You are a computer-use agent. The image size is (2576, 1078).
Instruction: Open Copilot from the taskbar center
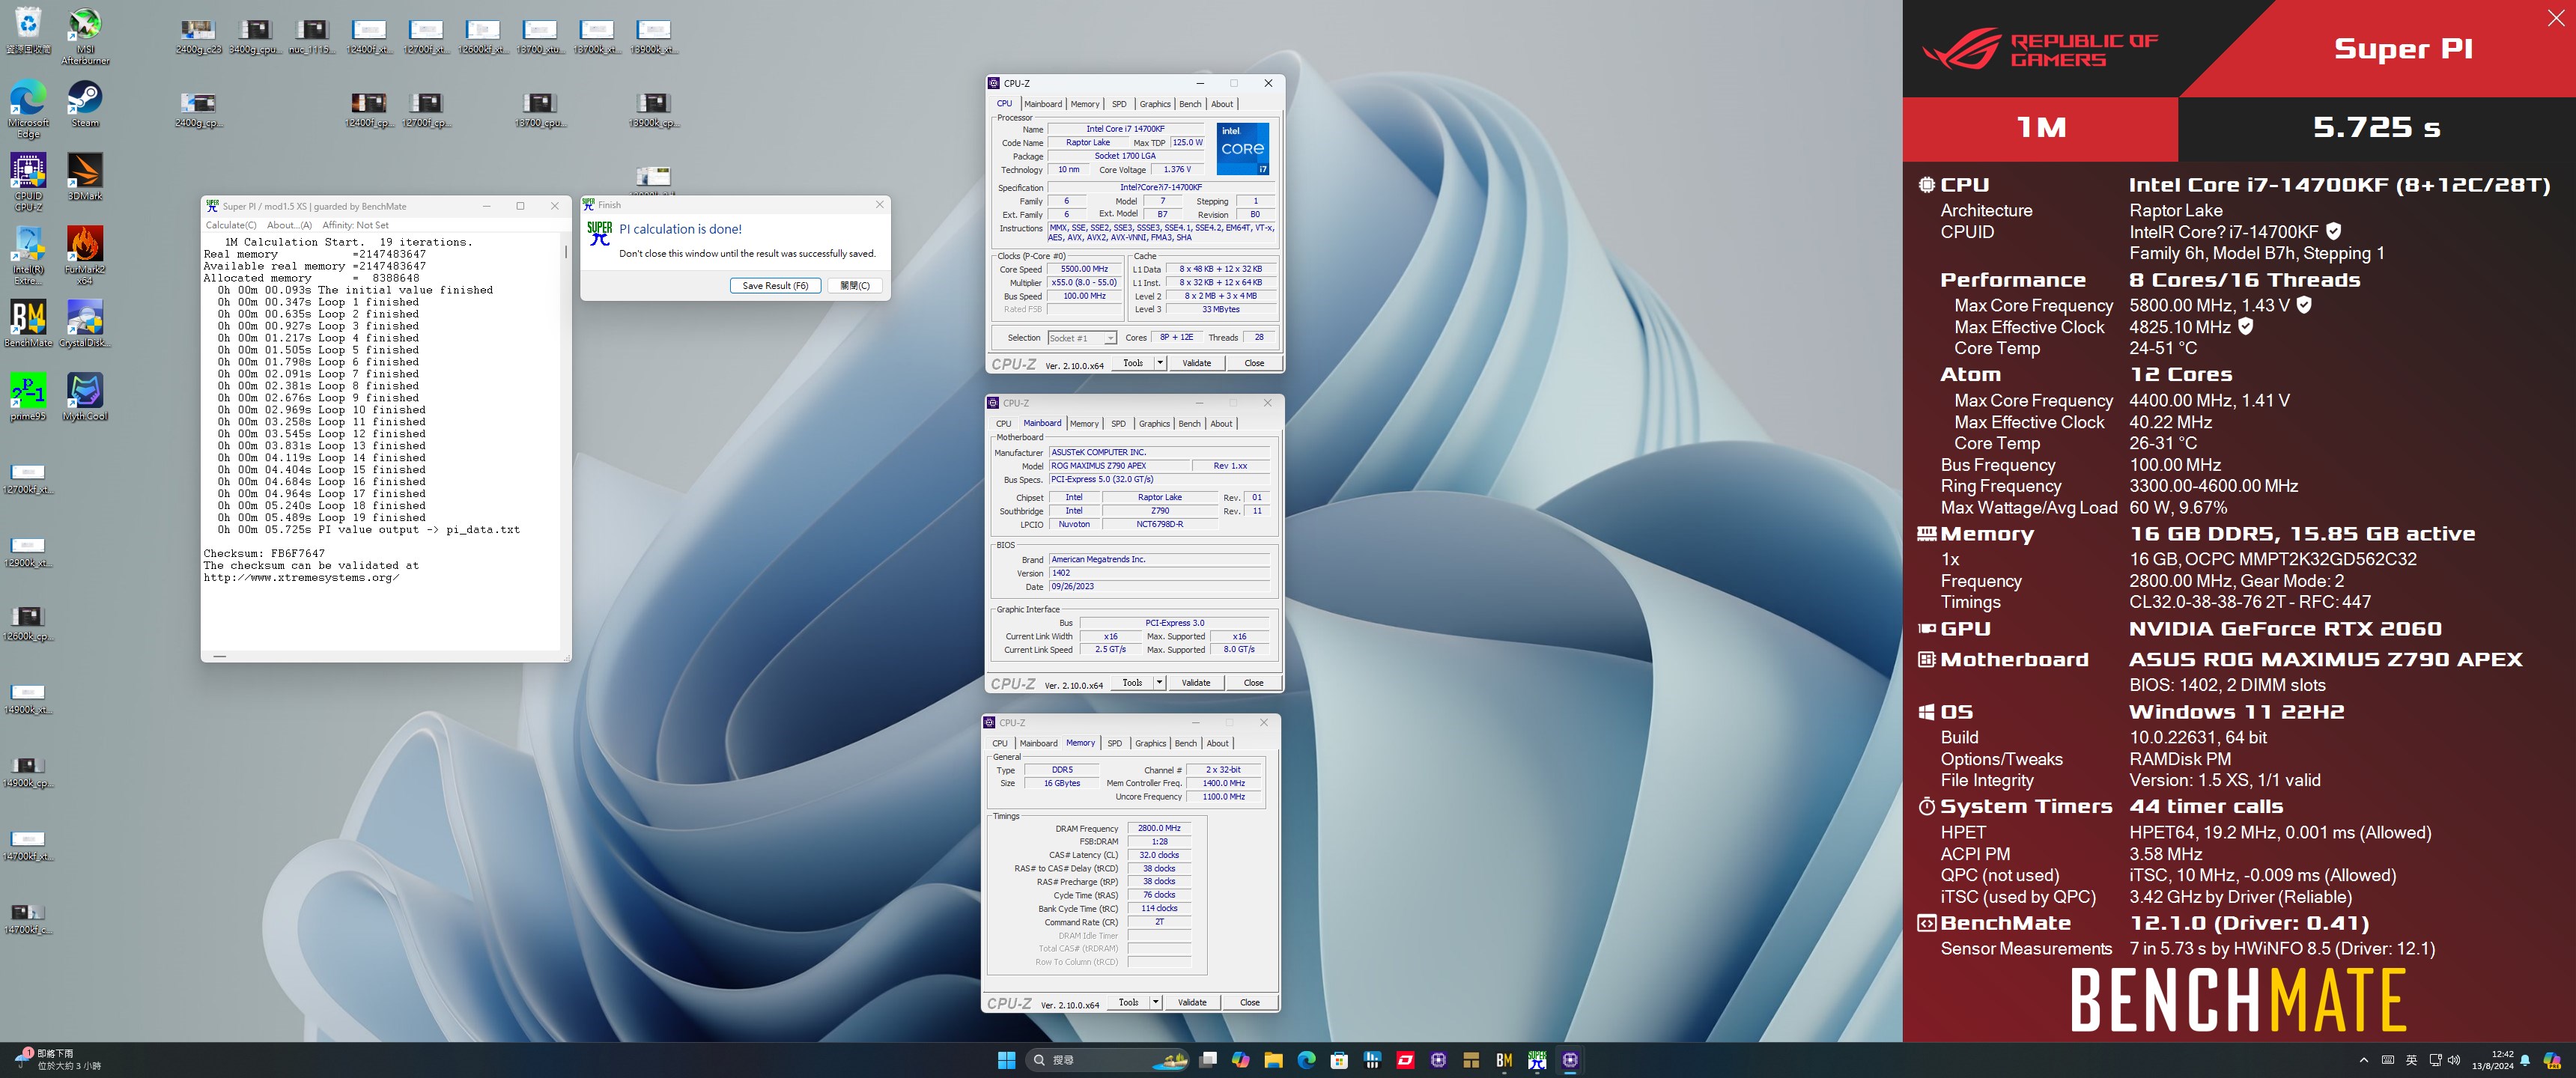(x=1241, y=1060)
